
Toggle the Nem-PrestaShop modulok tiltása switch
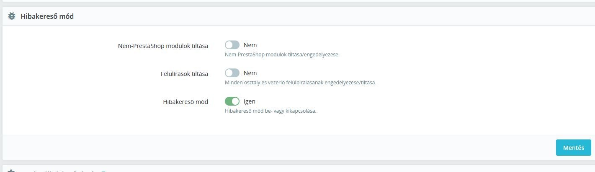point(232,45)
